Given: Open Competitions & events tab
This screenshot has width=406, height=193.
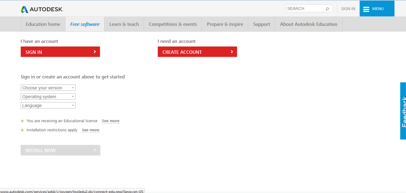Looking at the screenshot, I should pos(173,24).
